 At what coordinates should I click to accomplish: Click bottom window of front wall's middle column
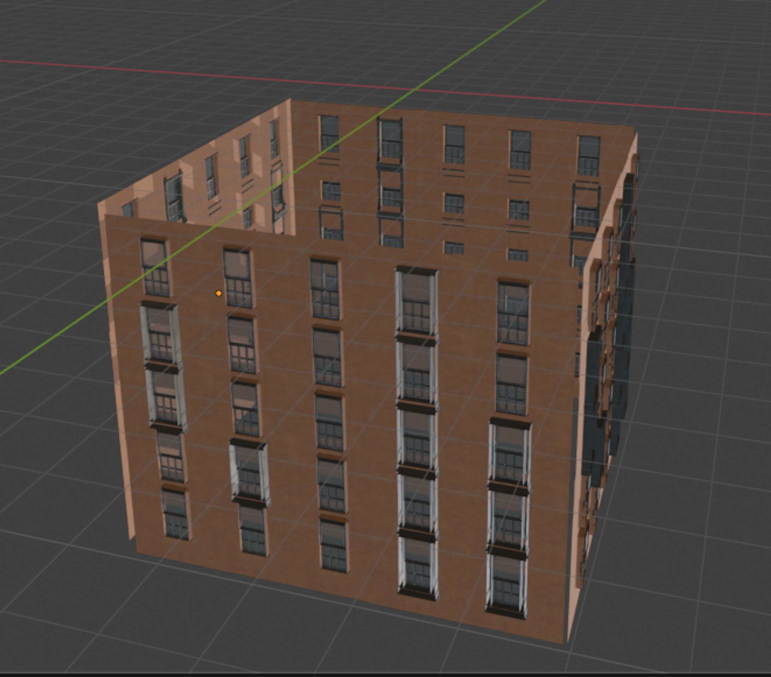coord(334,545)
